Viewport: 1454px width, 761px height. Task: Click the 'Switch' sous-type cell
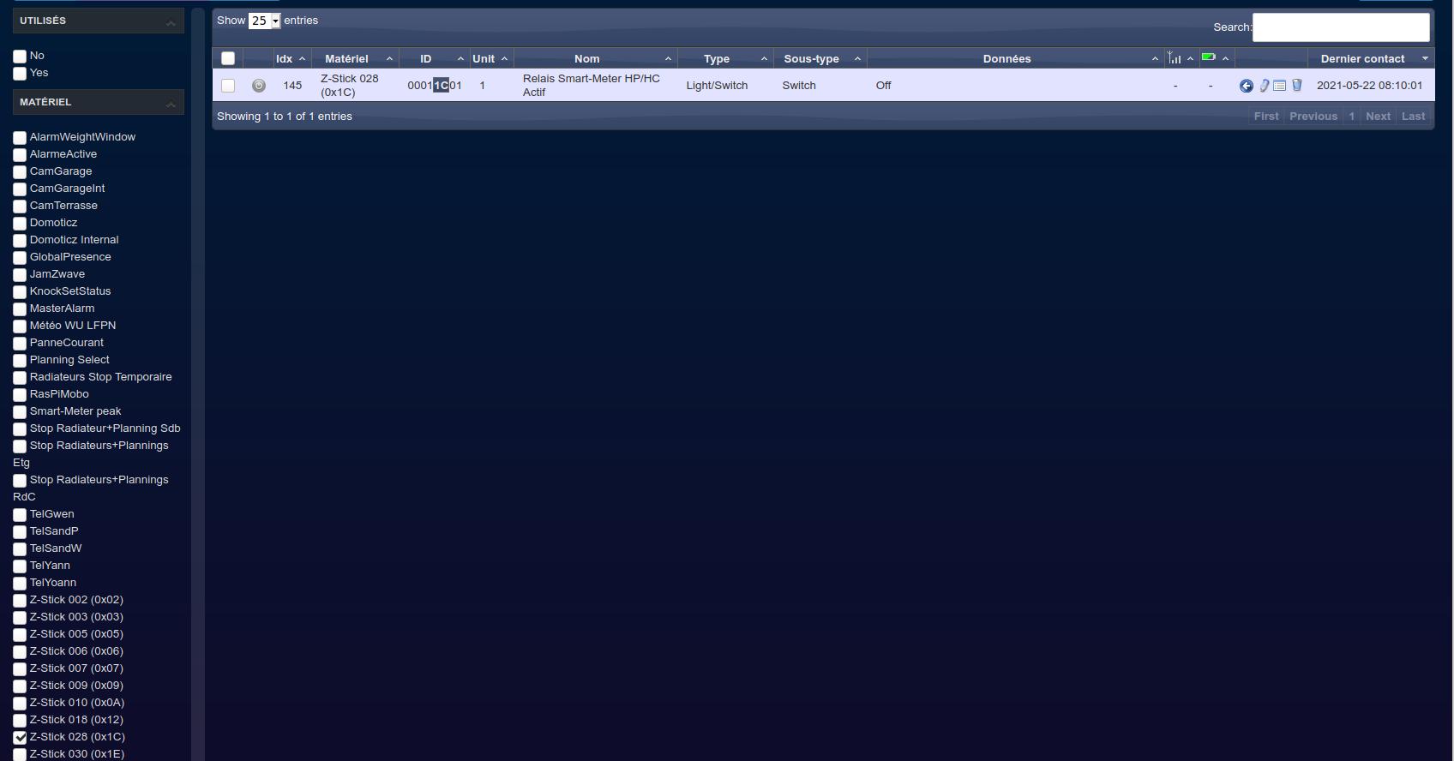coord(799,86)
